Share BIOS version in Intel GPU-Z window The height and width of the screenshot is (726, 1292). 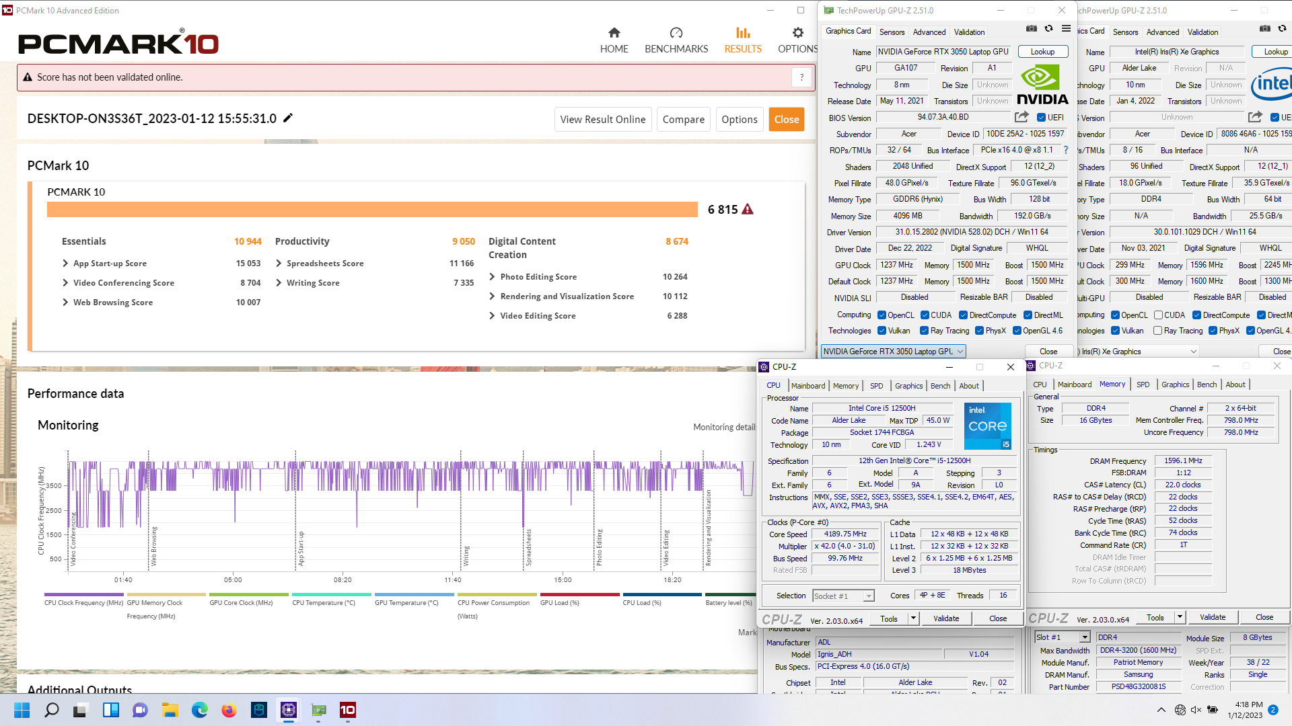1255,117
